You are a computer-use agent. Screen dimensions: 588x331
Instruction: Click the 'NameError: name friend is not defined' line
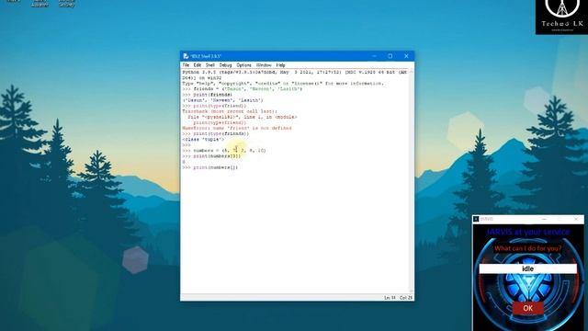coord(237,128)
